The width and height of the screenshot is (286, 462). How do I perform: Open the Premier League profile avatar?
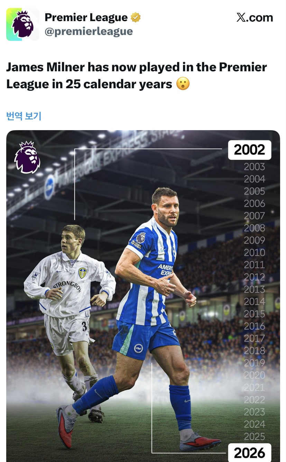22,24
